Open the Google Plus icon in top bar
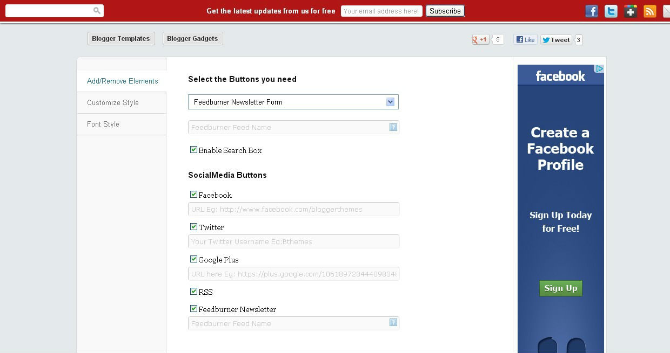The width and height of the screenshot is (670, 353). (631, 11)
